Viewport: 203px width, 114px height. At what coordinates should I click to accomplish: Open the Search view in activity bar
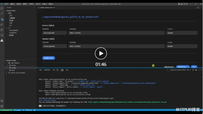pos(2,13)
